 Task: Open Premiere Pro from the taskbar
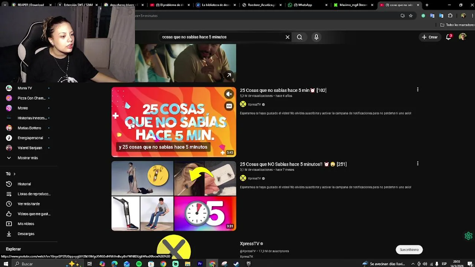tap(200, 264)
